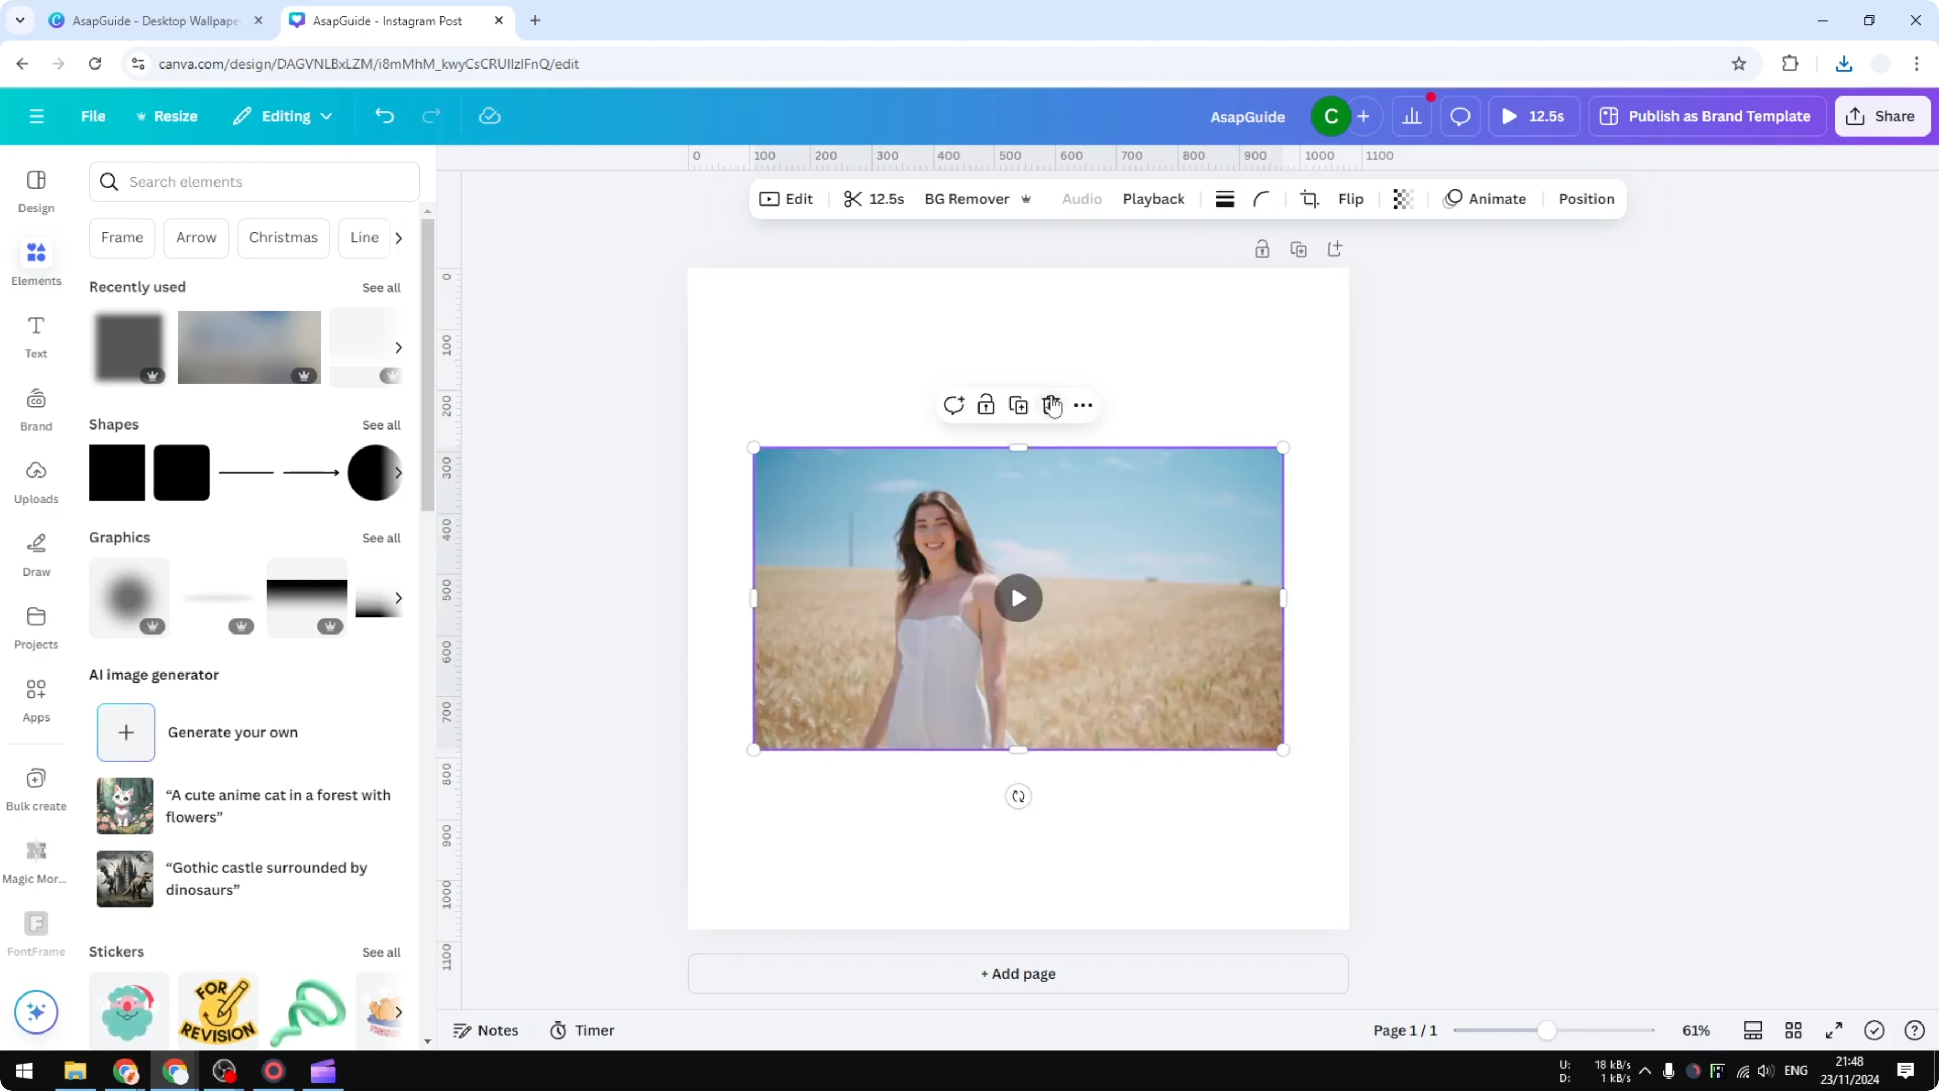Click the Add page button
Viewport: 1939px width, 1091px height.
(1017, 973)
